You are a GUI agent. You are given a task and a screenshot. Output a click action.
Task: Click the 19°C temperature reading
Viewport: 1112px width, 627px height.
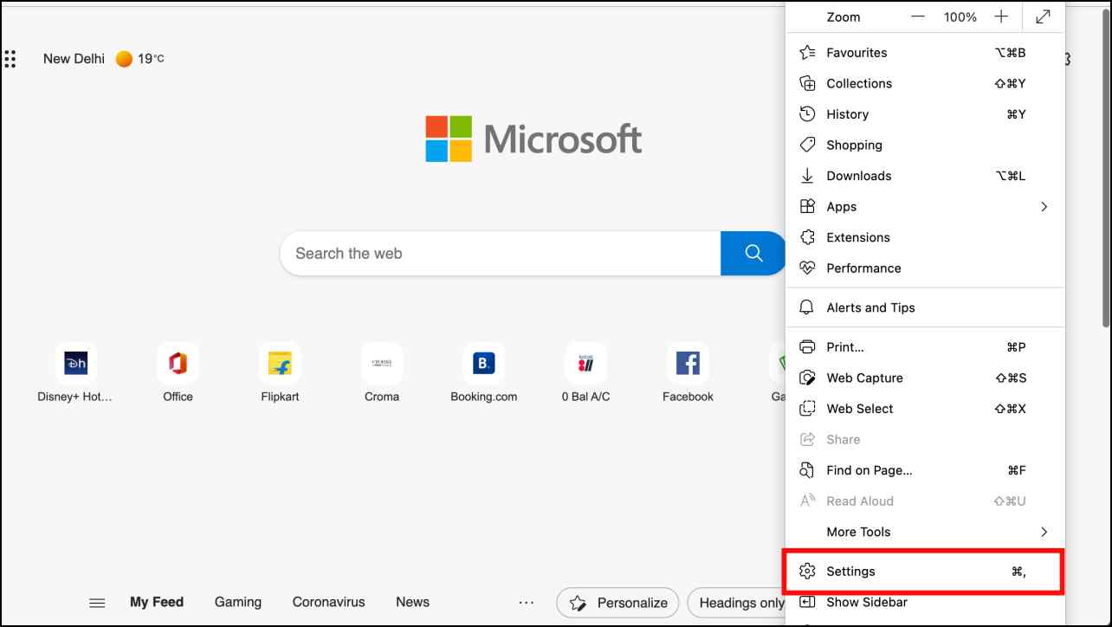(151, 59)
